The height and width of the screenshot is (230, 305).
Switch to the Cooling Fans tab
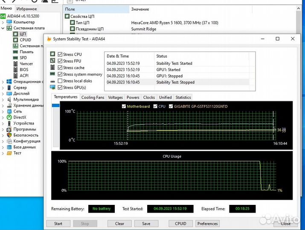(x=93, y=97)
